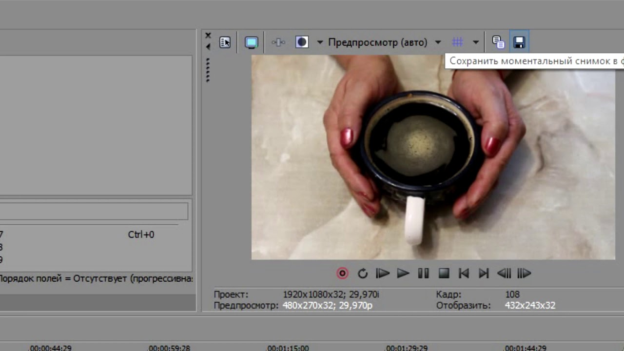The width and height of the screenshot is (624, 351).
Task: Click the Предпросмотр (авто) quality button
Action: 377,42
